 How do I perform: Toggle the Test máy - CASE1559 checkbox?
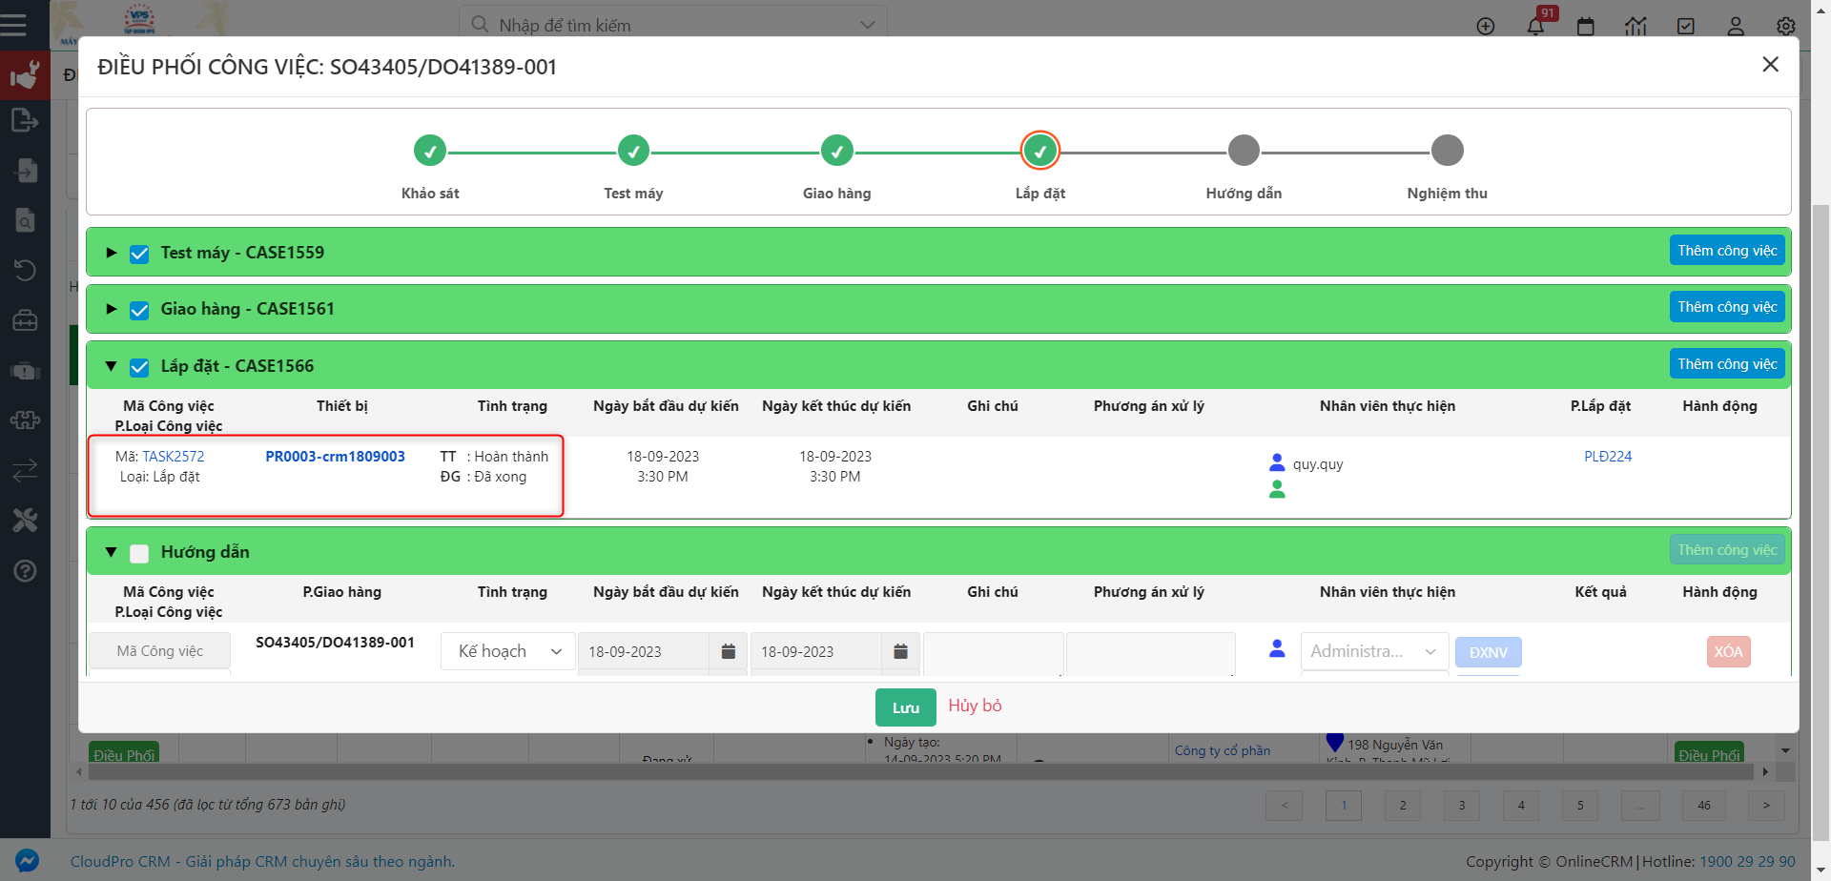139,255
